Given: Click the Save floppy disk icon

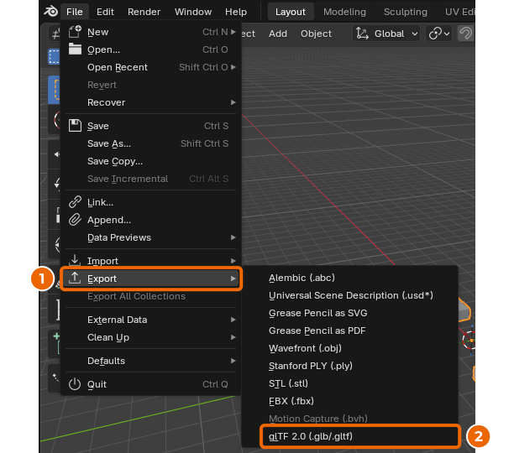Looking at the screenshot, I should [75, 126].
